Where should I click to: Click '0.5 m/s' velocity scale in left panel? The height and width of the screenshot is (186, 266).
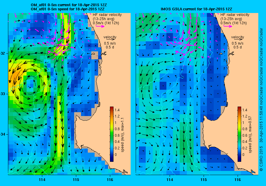[x=110, y=43]
